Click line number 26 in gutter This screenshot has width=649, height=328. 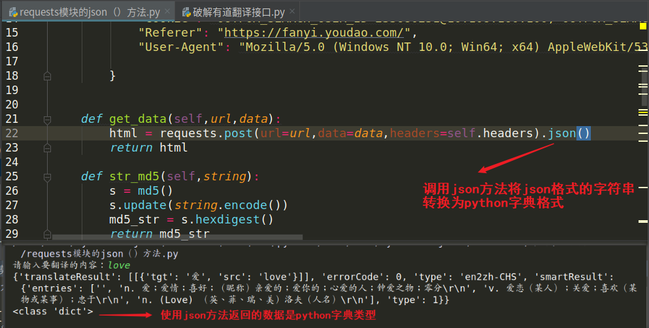[x=12, y=191]
